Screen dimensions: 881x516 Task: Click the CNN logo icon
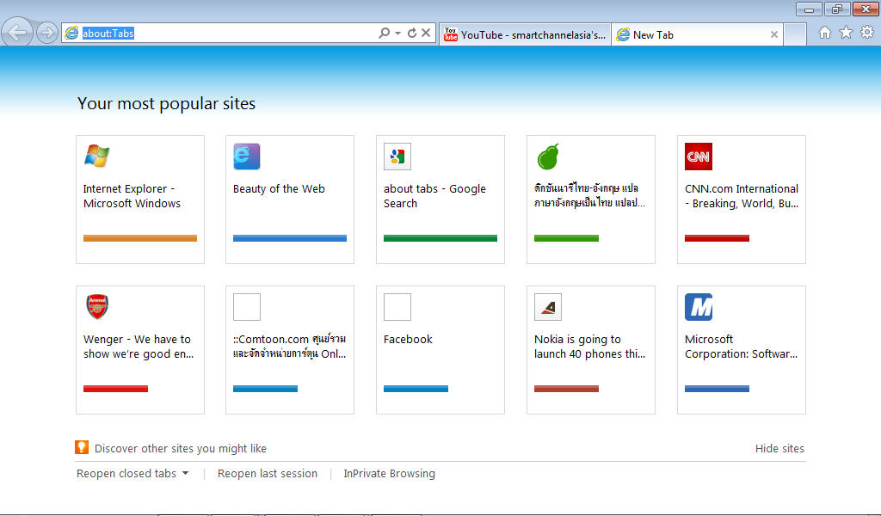point(699,157)
